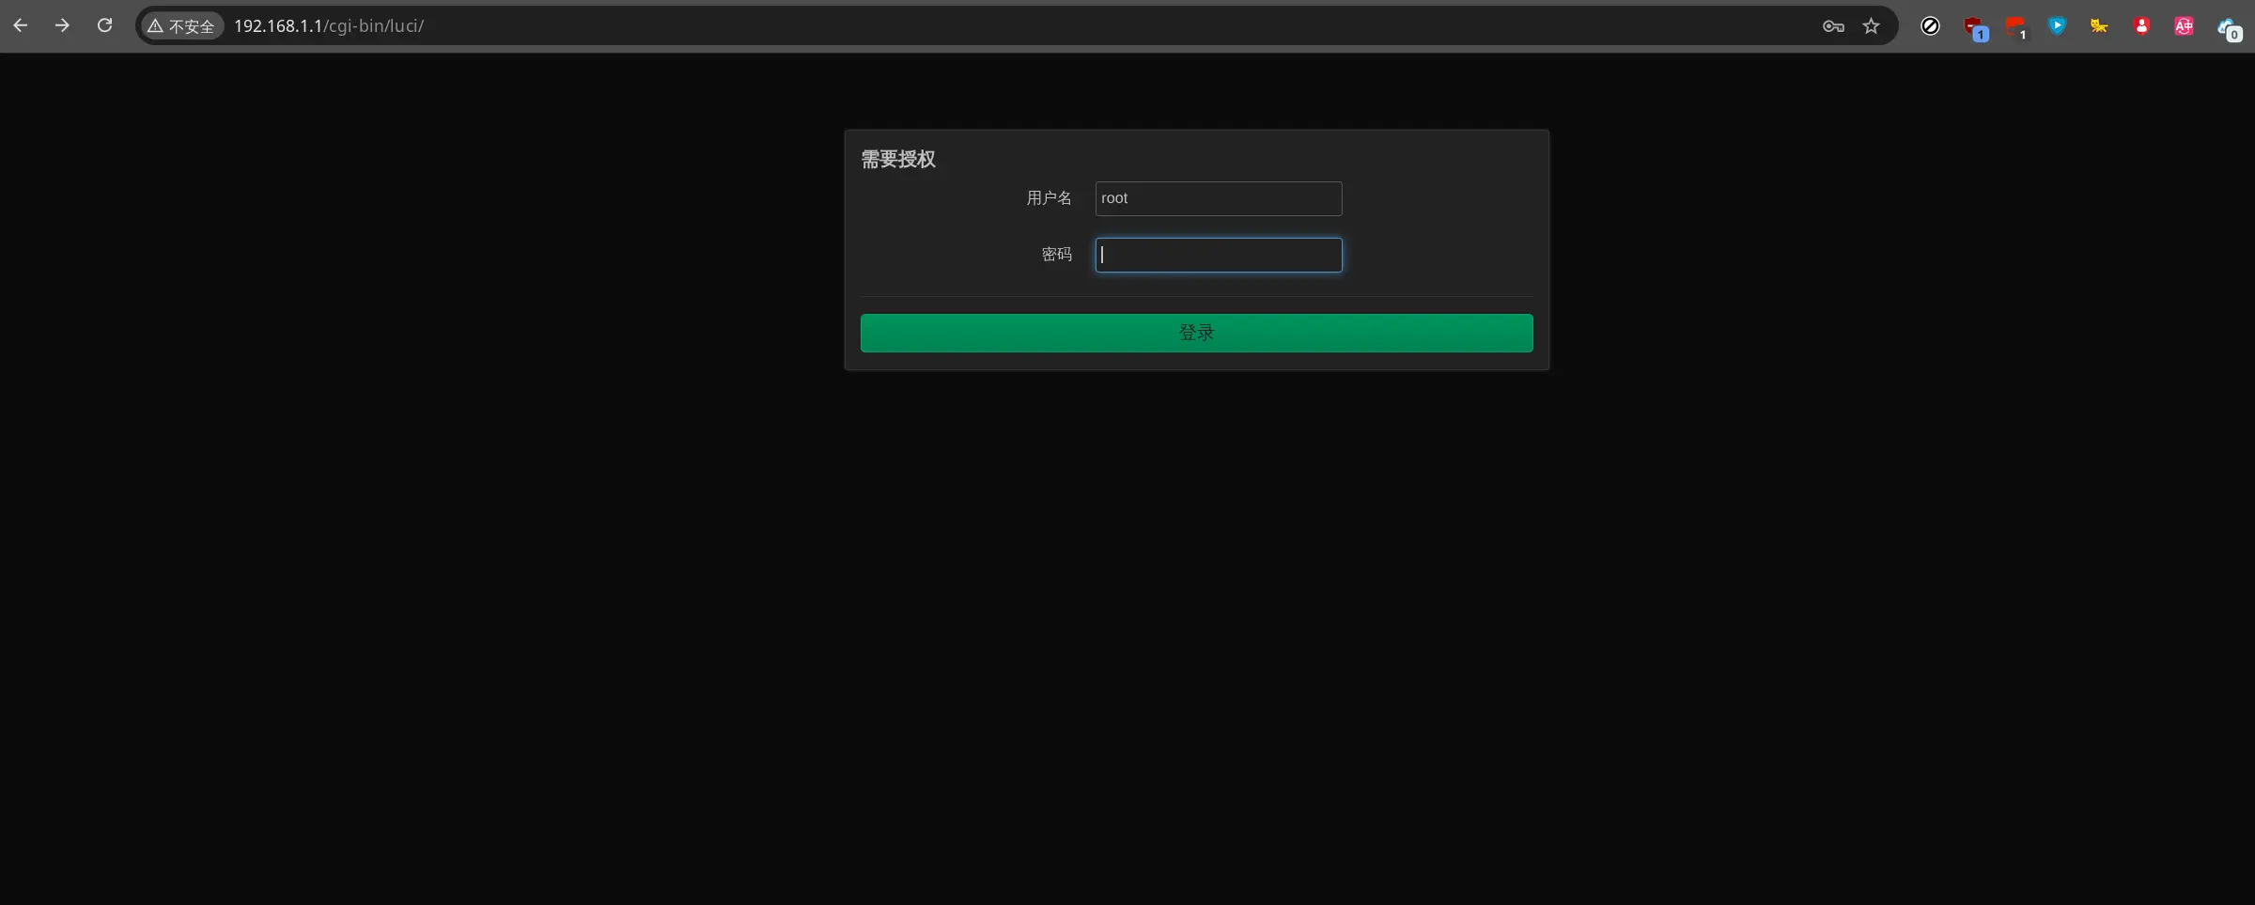Open the saved passwords key icon
Screen dimensions: 2255x905
(x=1832, y=26)
